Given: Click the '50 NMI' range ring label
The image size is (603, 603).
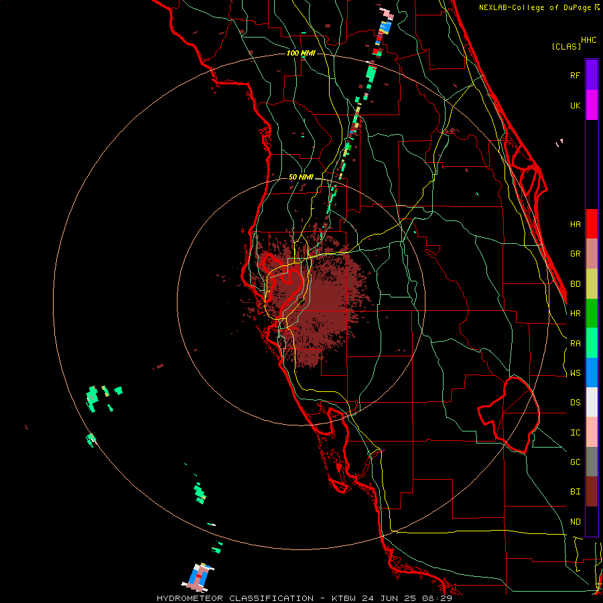Looking at the screenshot, I should [301, 178].
